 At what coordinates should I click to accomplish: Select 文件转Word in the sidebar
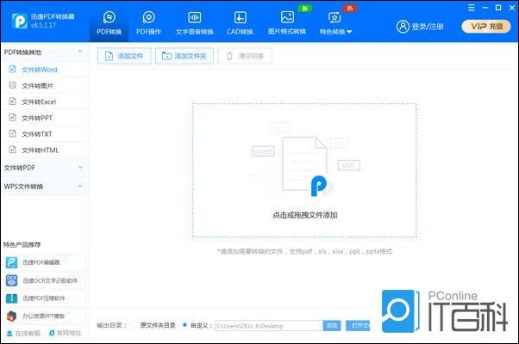click(x=45, y=70)
